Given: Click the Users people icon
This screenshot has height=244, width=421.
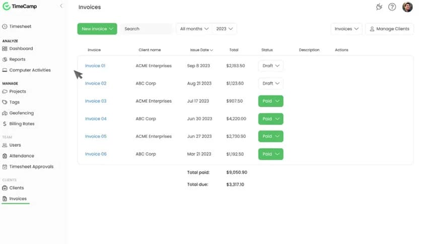Looking at the screenshot, I should click(x=5, y=145).
